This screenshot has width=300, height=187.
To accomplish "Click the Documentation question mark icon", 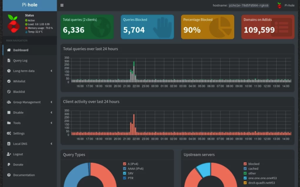I will pos(9,175).
